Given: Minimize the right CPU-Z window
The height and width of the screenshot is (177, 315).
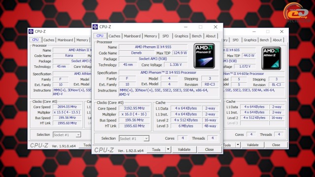Looking at the screenshot, I should point(254,31).
